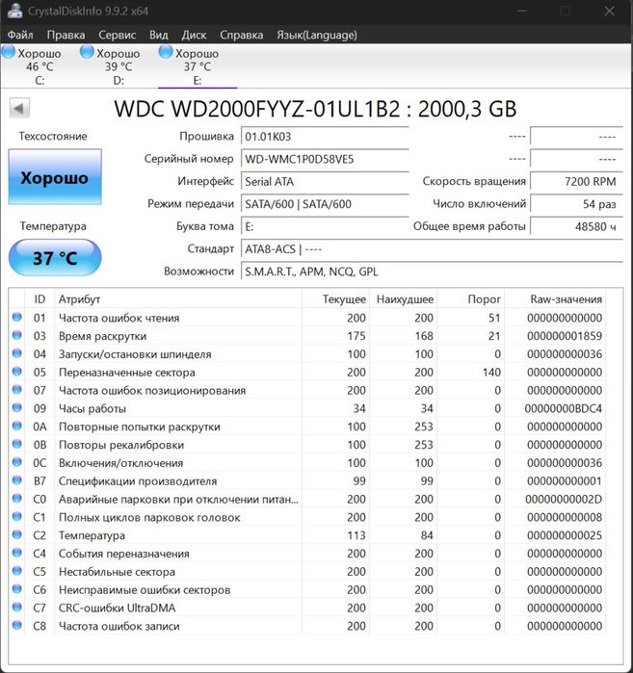Click status dot of row 0A Повторные попытки раскрутки

(16, 426)
